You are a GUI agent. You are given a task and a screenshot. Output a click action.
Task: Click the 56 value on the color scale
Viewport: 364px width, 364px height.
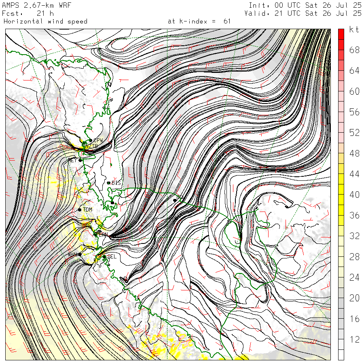tap(354, 112)
